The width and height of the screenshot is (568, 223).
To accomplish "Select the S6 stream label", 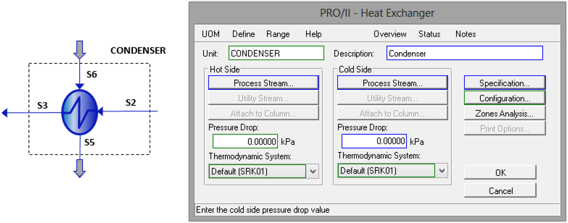I will (x=92, y=74).
